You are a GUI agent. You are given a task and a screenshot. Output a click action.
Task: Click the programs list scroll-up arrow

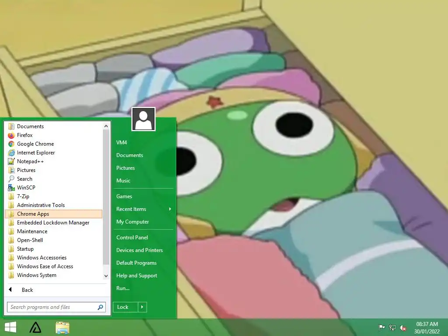(106, 126)
